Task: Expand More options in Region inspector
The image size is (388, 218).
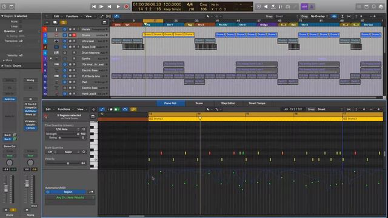Action: pyautogui.click(x=7, y=61)
